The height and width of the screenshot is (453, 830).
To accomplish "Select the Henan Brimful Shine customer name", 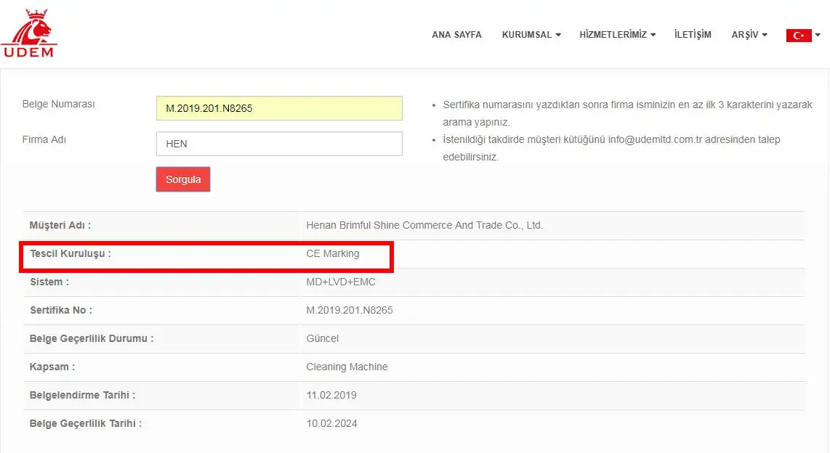I will click(424, 226).
